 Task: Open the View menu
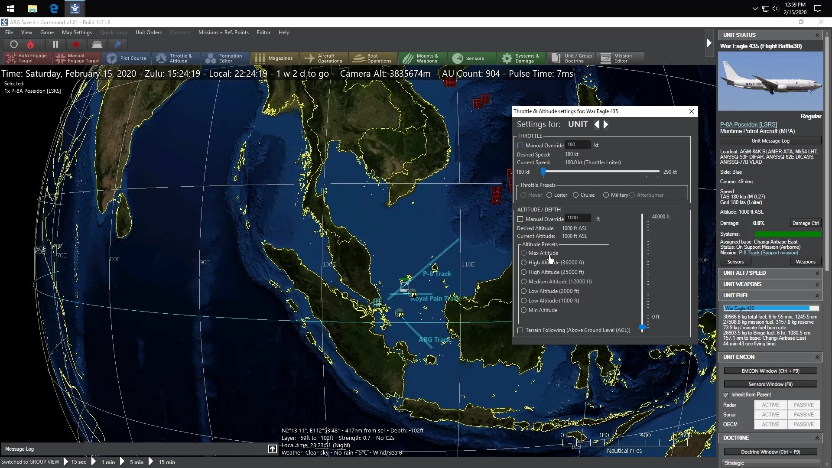coord(26,32)
